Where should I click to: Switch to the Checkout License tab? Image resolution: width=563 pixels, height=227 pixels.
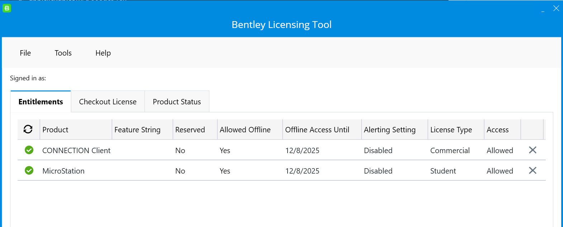108,102
